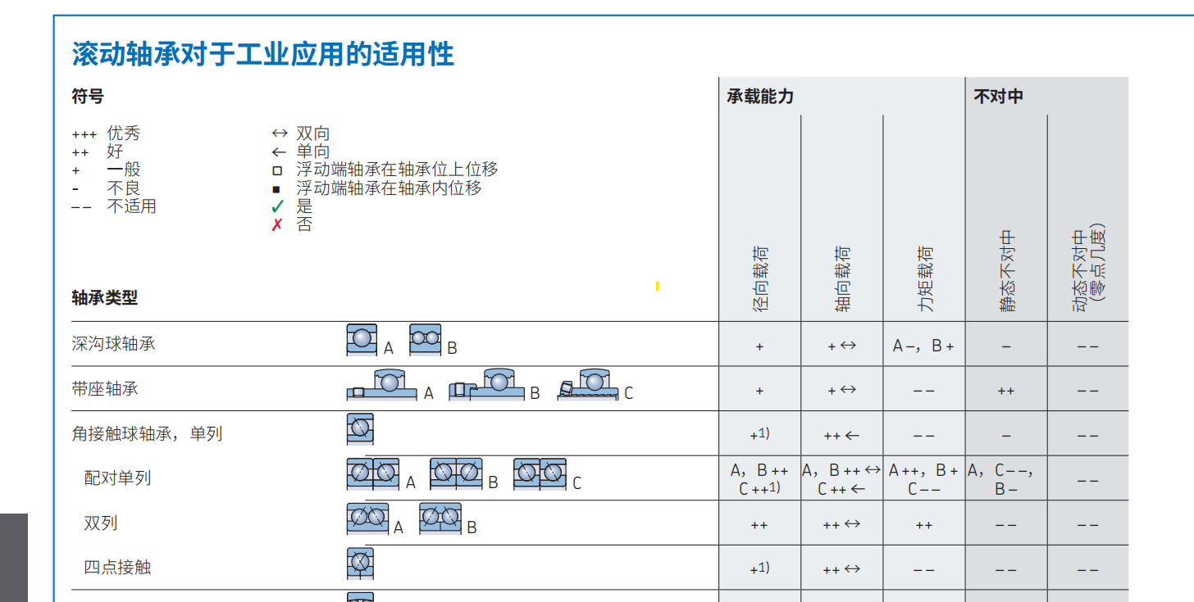Click the green check mark legend symbol
This screenshot has height=602, width=1194.
click(278, 206)
